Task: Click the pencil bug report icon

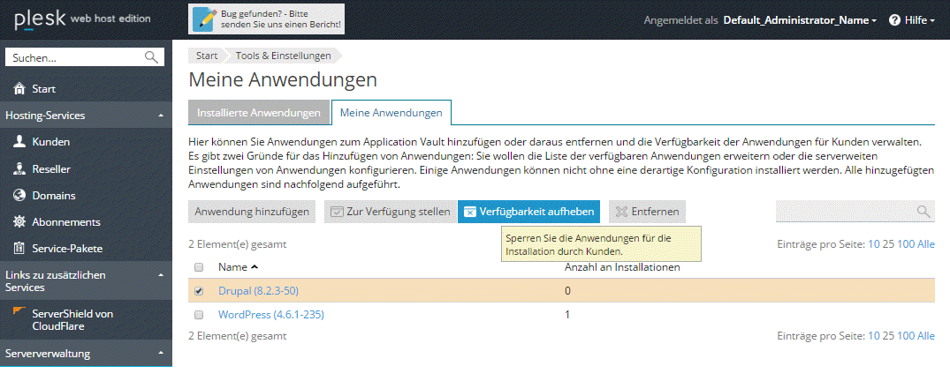Action: click(x=204, y=19)
